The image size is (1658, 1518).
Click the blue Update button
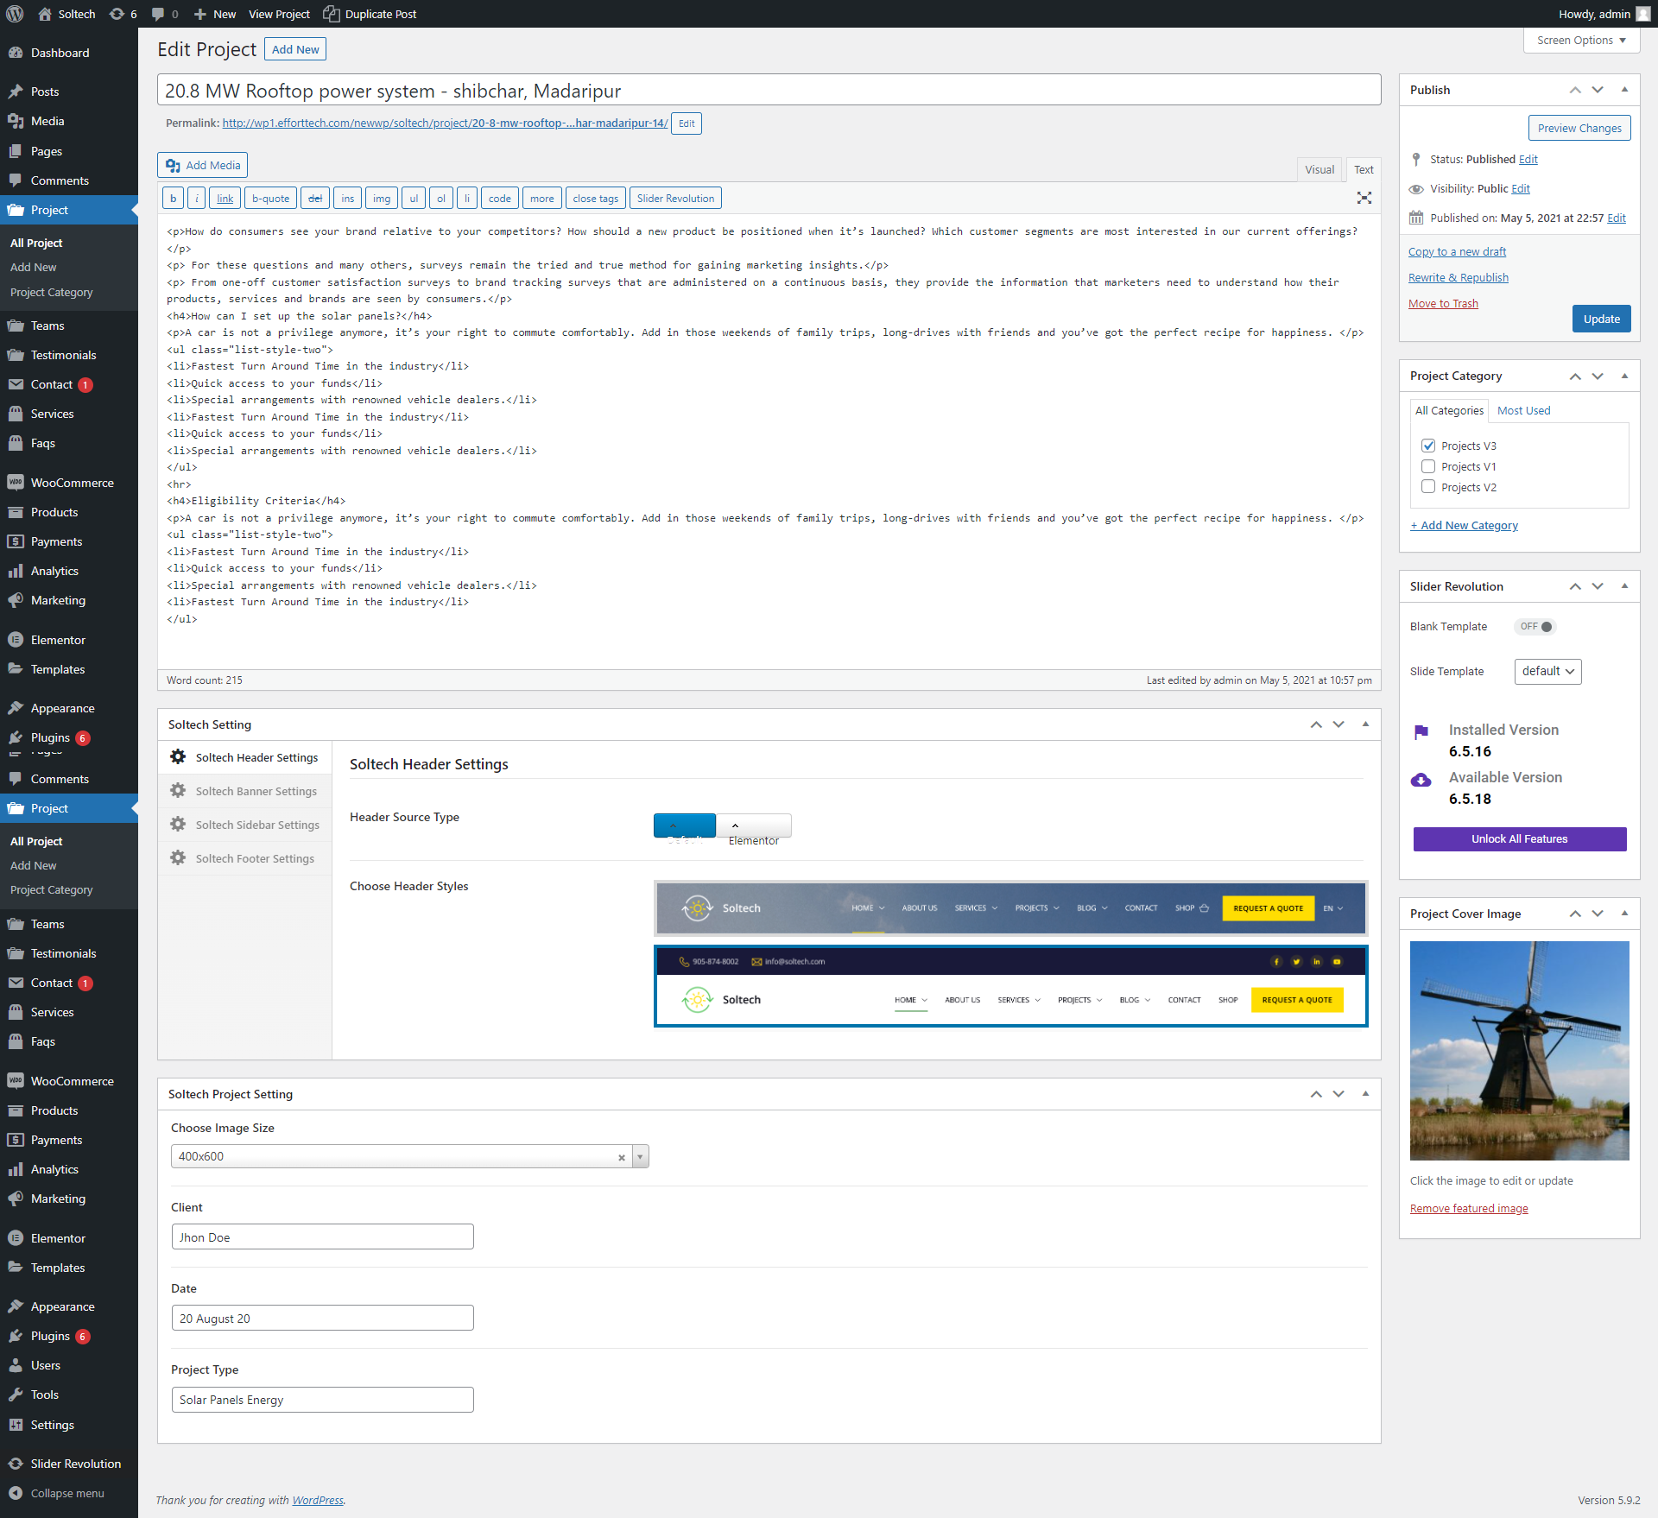(1600, 319)
